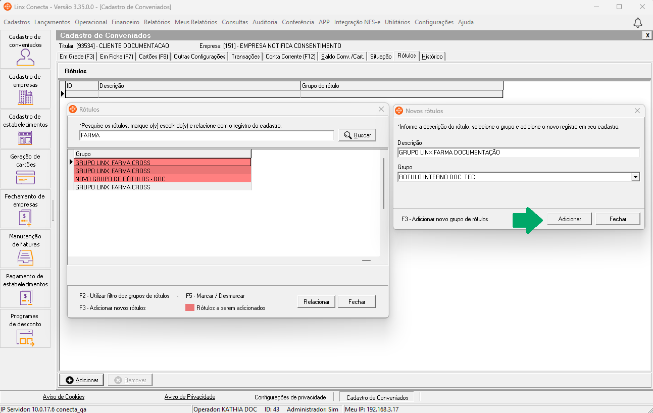Open Geração de cartões in the sidebar
This screenshot has height=413, width=653.
(25, 169)
